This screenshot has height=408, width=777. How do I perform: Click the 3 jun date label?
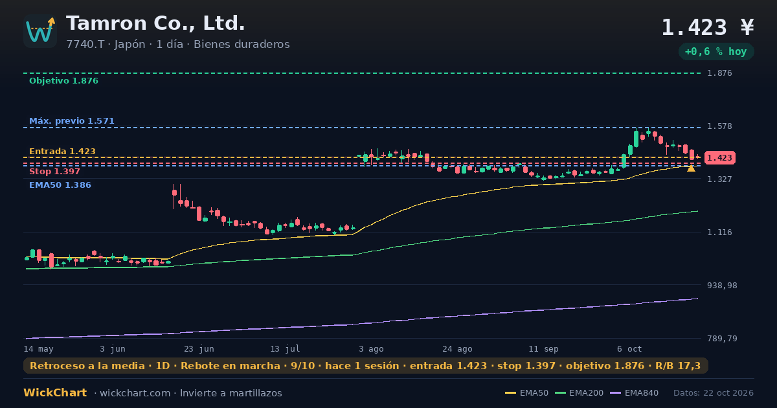coord(113,349)
